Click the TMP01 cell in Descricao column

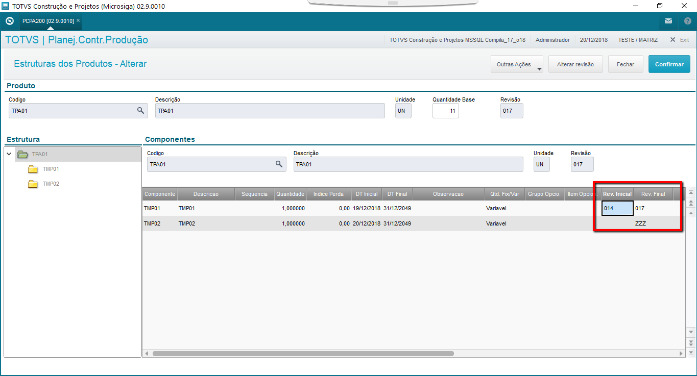pyautogui.click(x=206, y=208)
